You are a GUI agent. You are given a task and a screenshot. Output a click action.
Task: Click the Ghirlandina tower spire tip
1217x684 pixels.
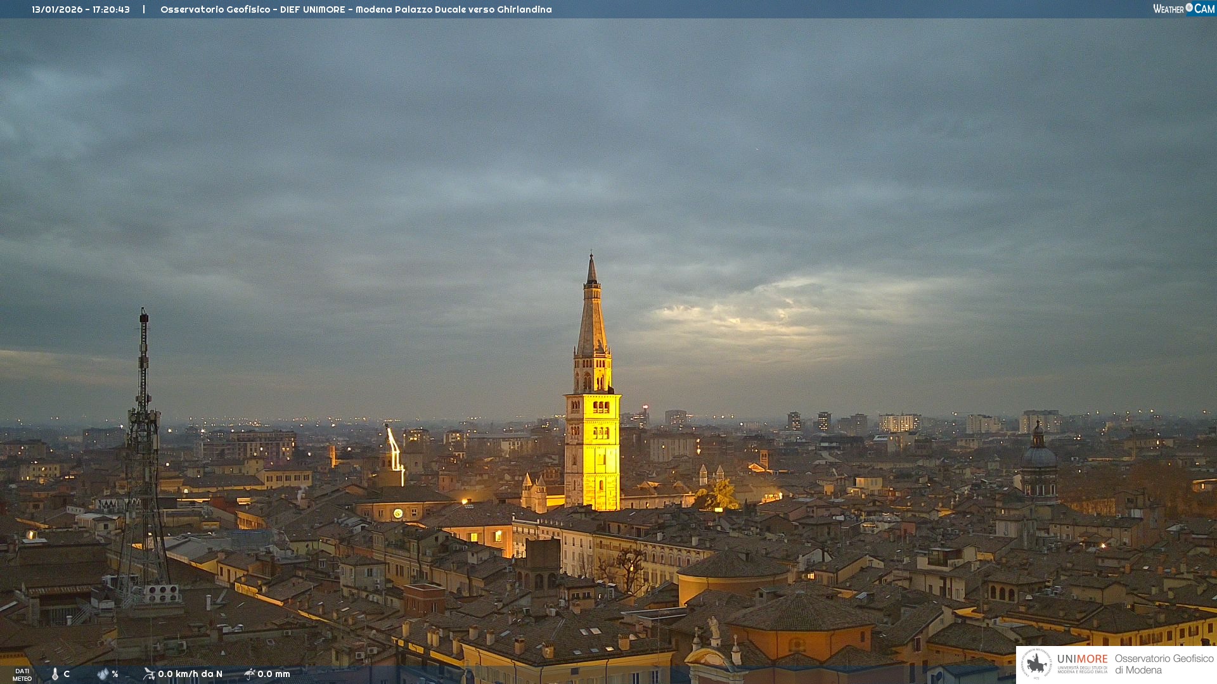coord(591,258)
